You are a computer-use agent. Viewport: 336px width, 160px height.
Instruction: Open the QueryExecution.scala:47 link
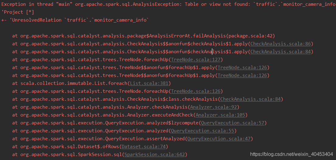click(x=219, y=139)
